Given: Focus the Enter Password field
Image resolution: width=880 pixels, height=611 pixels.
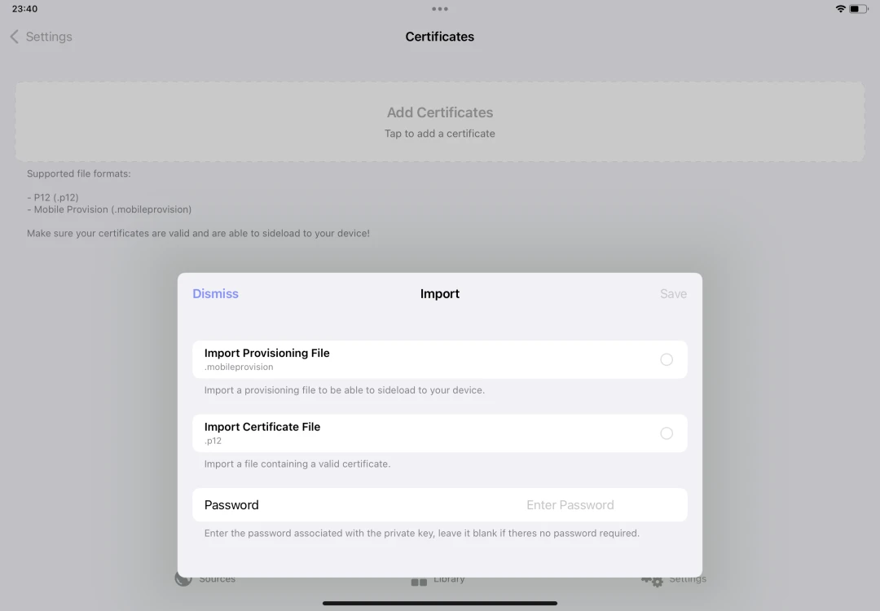Looking at the screenshot, I should tap(570, 505).
